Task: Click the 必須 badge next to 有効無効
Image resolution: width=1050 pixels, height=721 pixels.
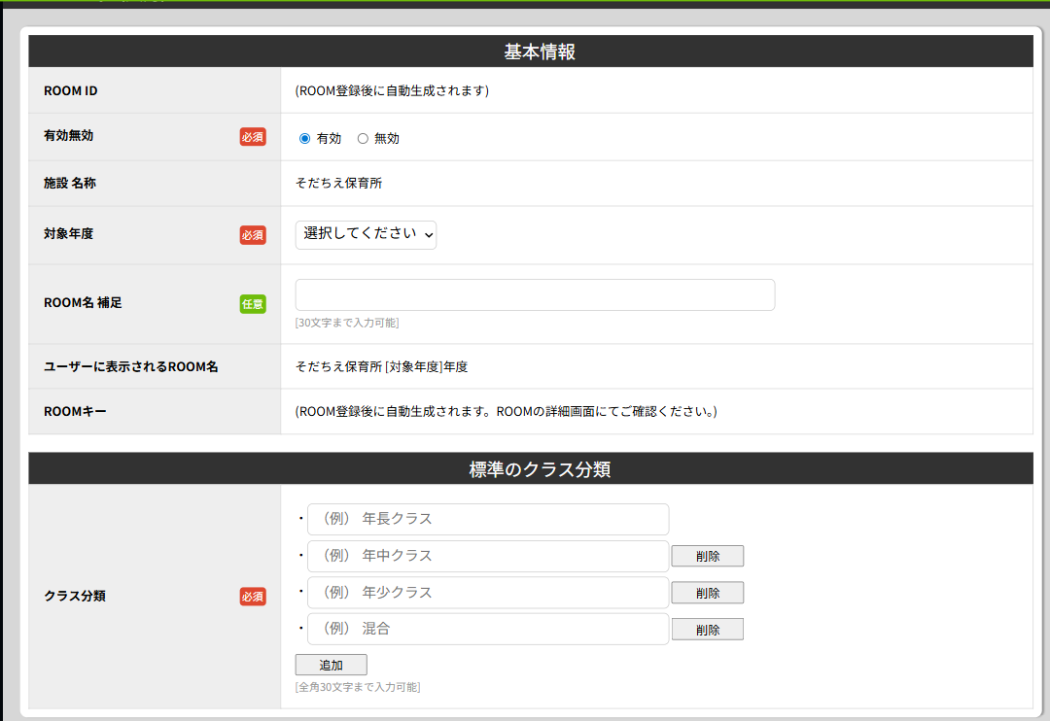Action: click(253, 137)
